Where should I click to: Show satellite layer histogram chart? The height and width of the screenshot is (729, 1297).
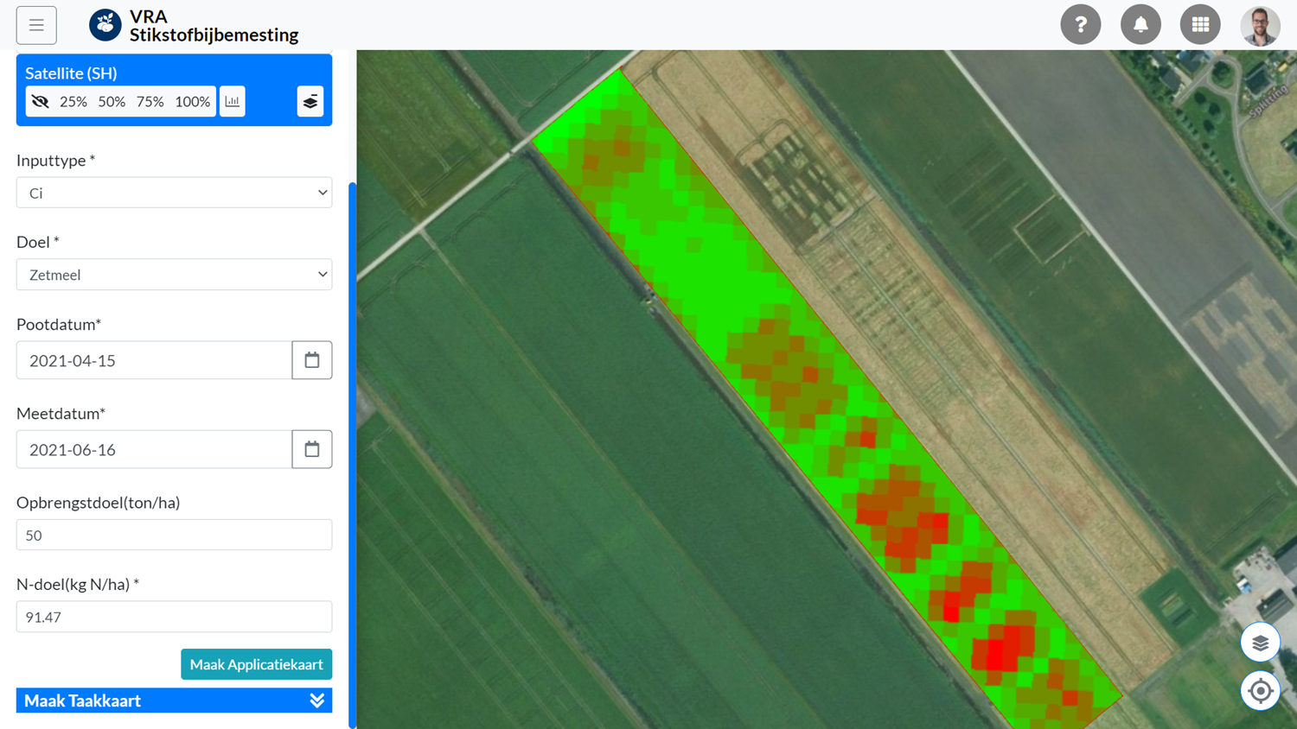point(233,101)
